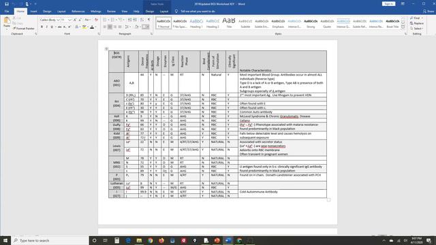Click the yellow text highlight color button
This screenshot has height=245, width=436.
(84, 27)
